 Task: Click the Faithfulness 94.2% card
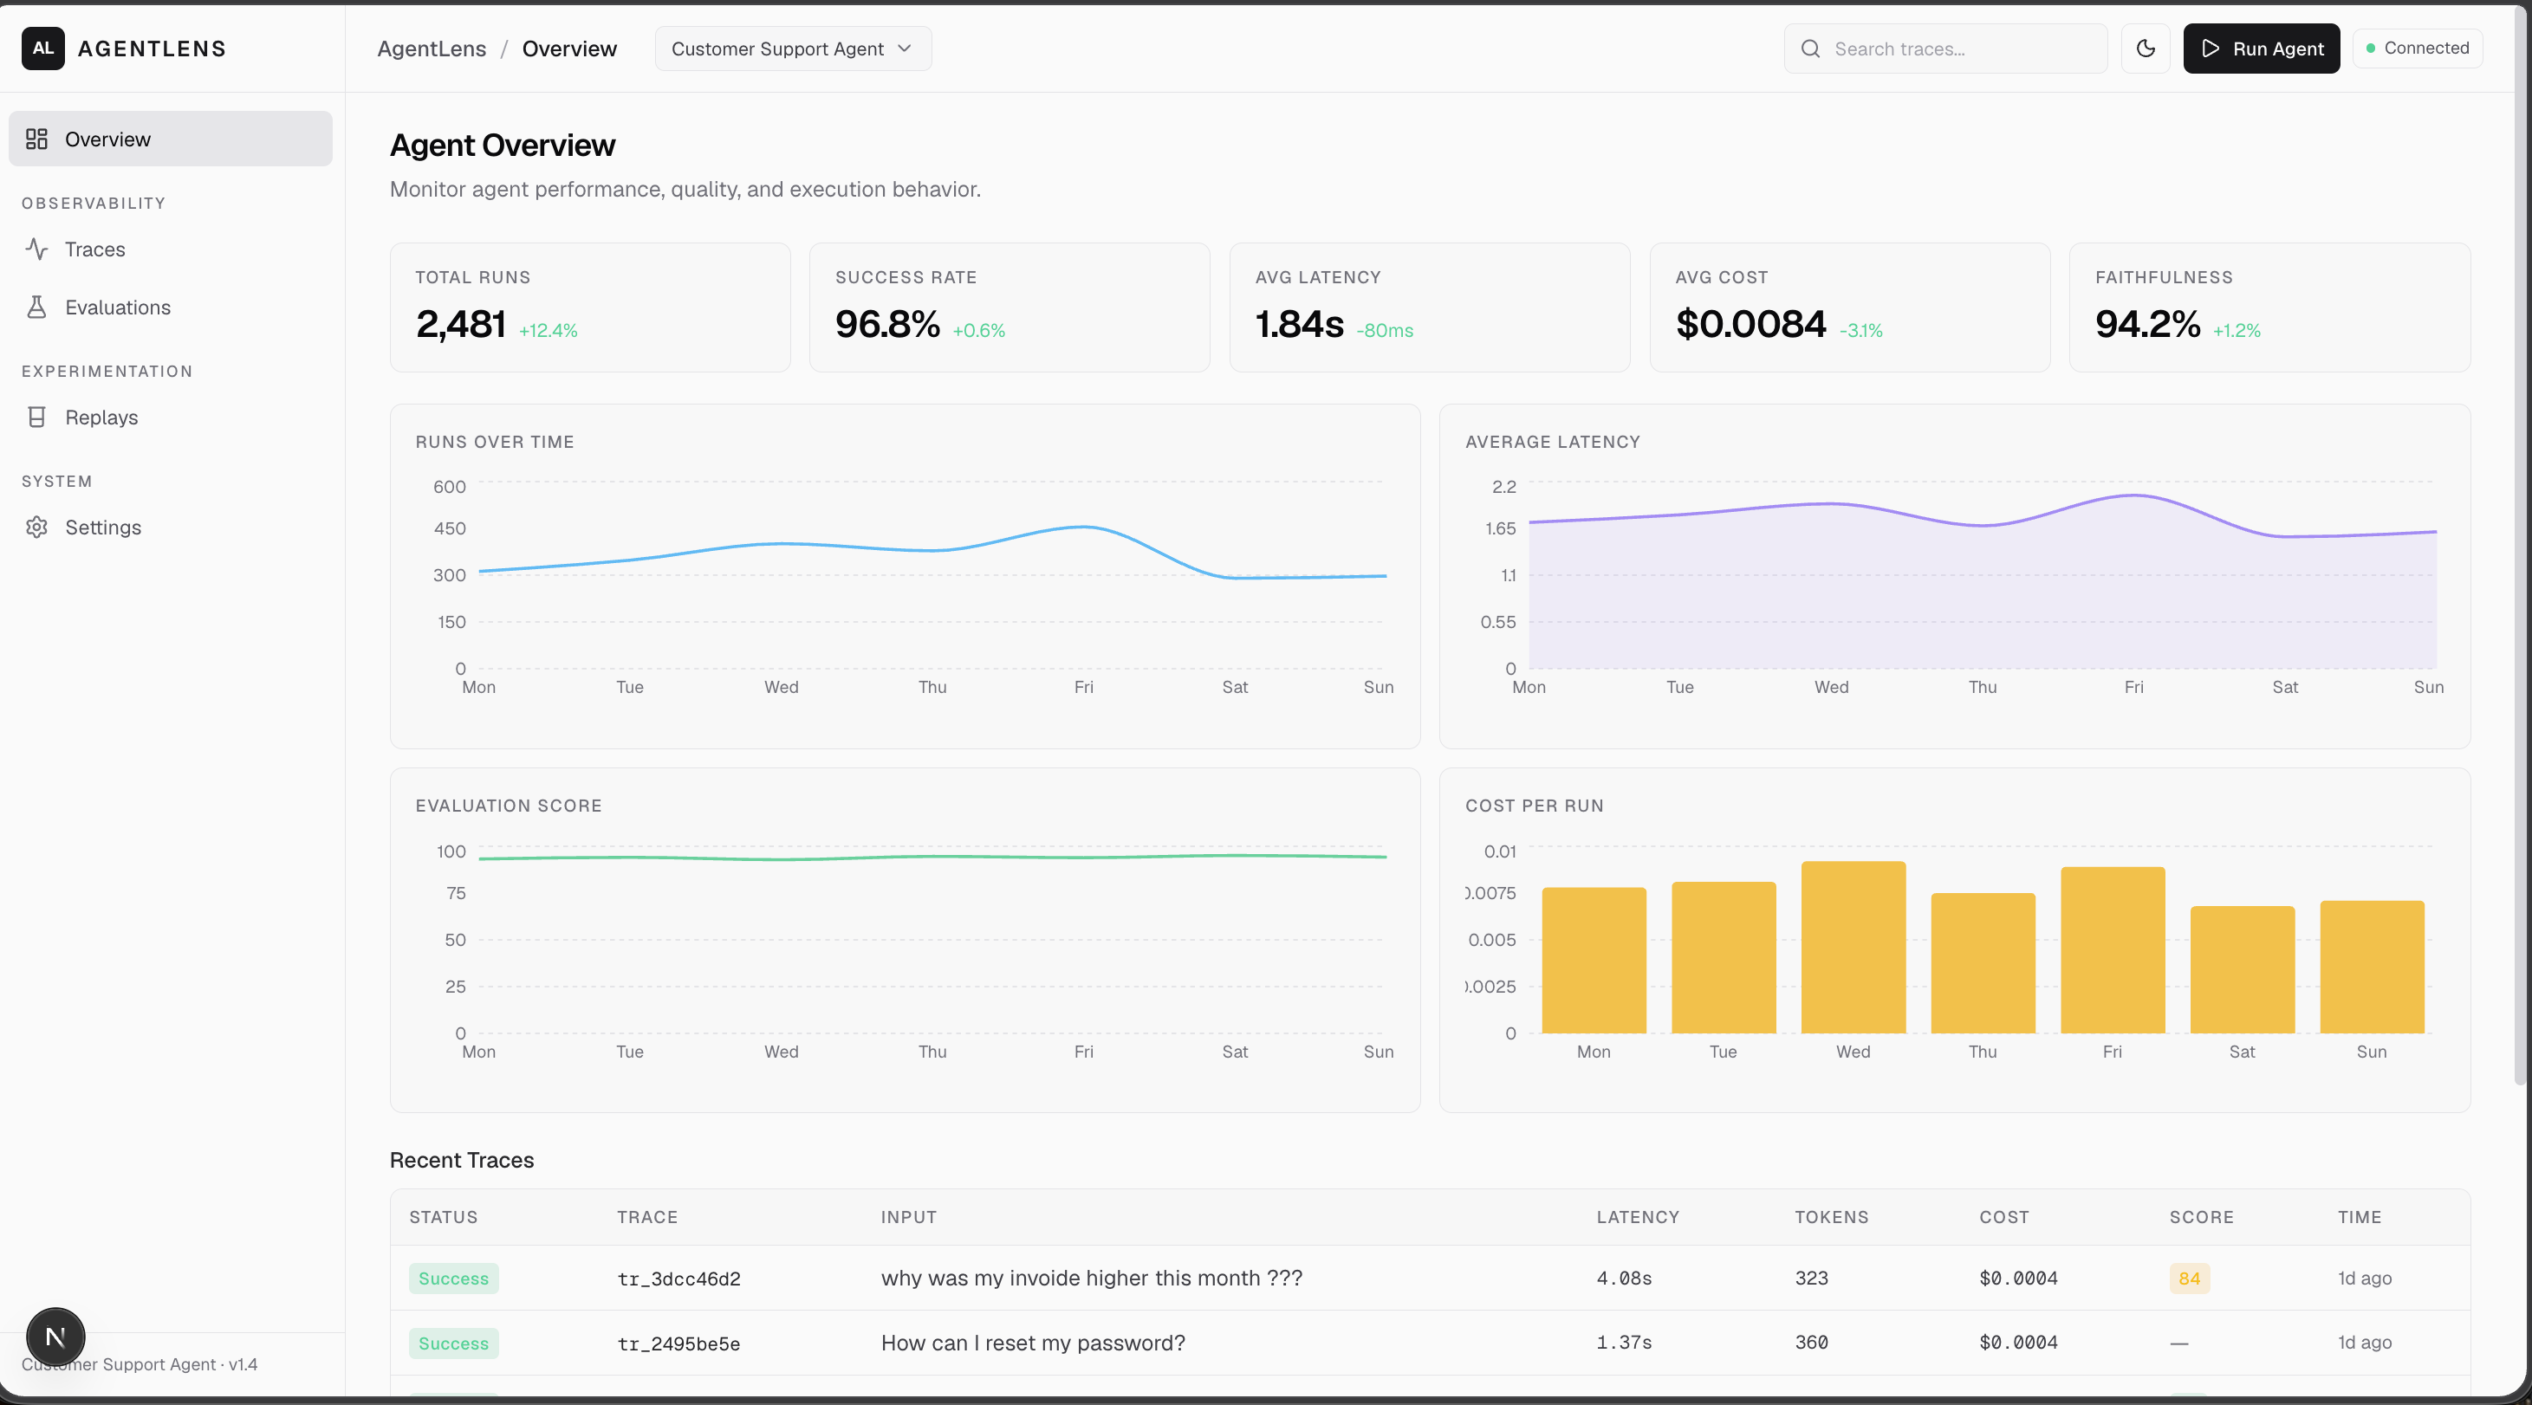coord(2269,307)
